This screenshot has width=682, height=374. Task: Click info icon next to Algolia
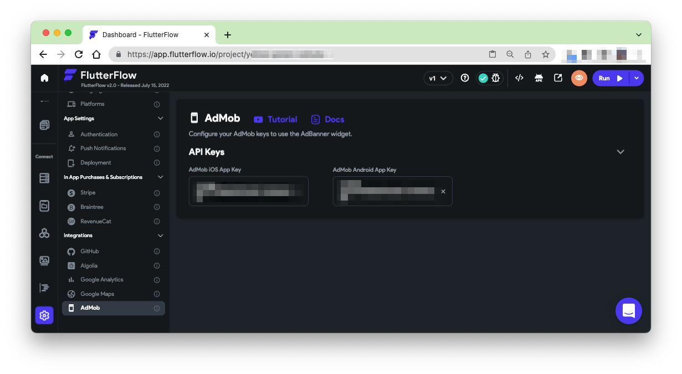click(157, 266)
